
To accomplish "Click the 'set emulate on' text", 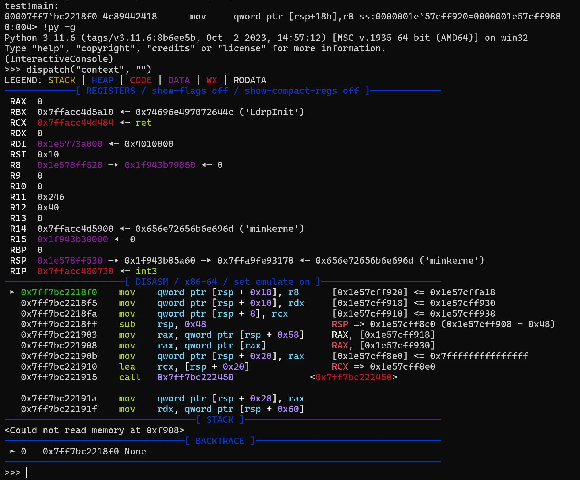I will pos(272,282).
